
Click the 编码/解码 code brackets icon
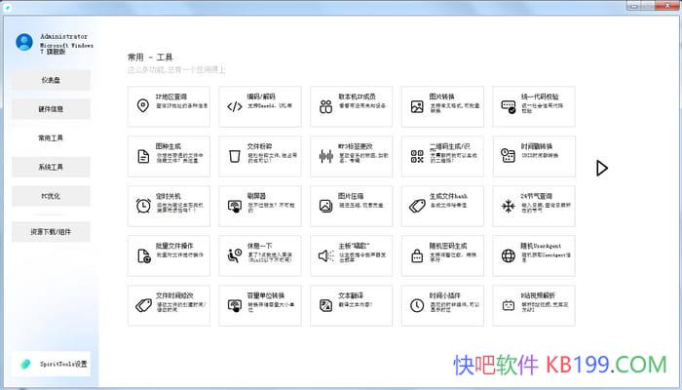click(235, 105)
